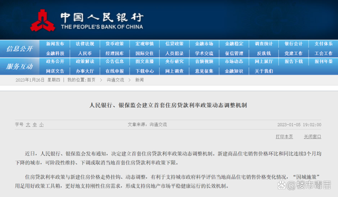Open 网上展厅 navigation item
Viewport: 338px width, 197px height.
(264, 61)
